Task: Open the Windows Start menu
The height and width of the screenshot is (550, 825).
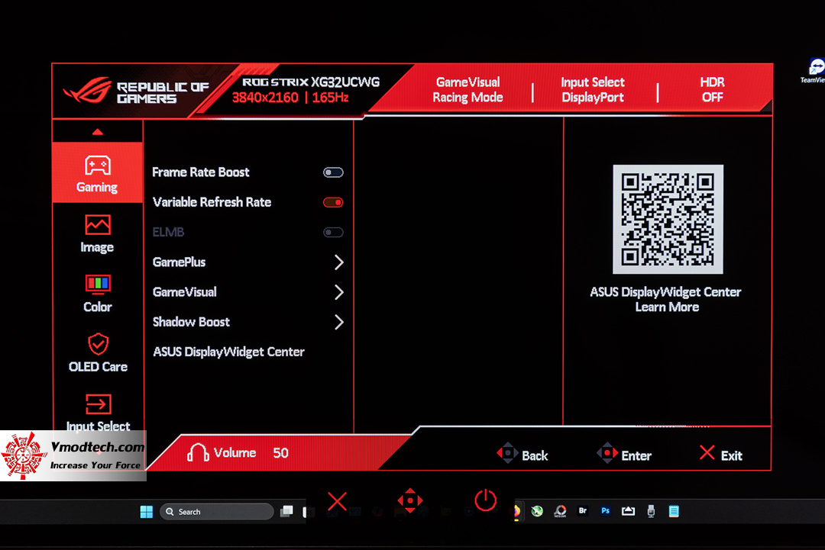Action: 146,512
